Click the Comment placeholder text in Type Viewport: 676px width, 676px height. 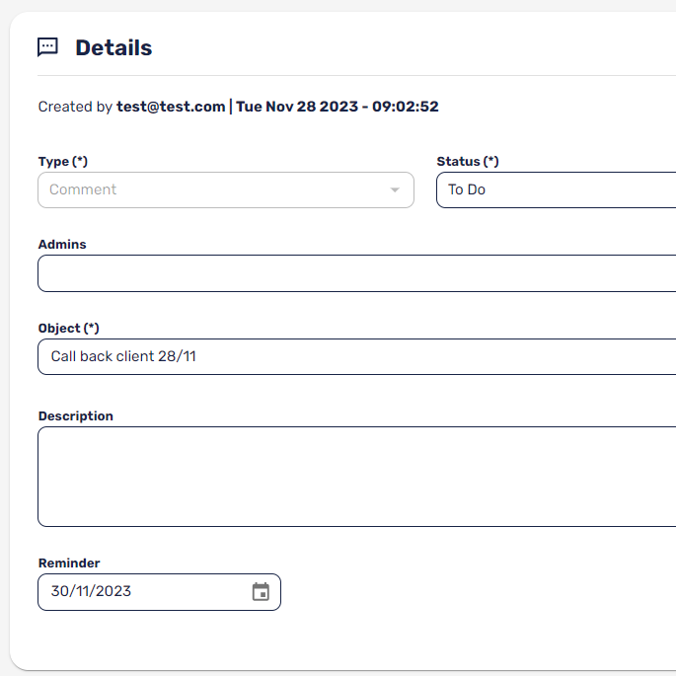pos(83,190)
